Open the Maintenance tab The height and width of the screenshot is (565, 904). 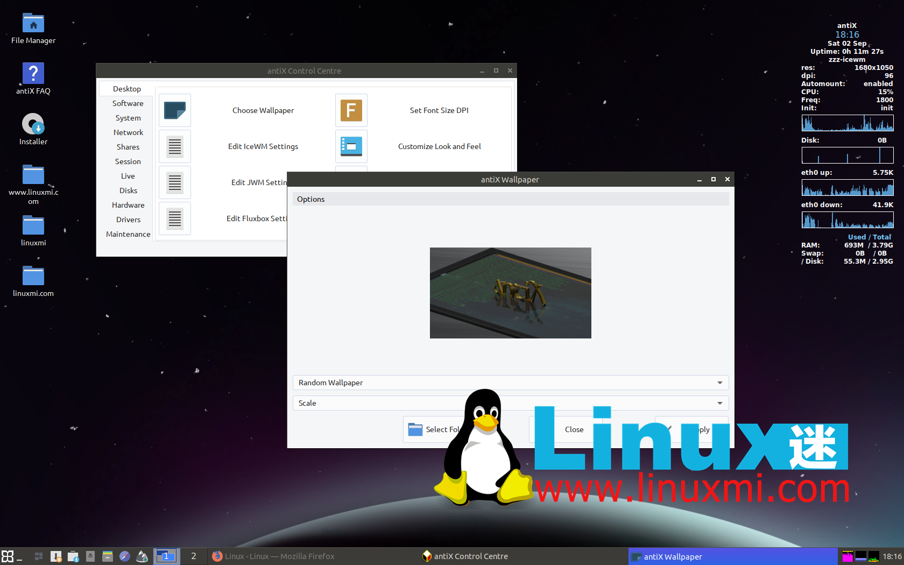128,234
